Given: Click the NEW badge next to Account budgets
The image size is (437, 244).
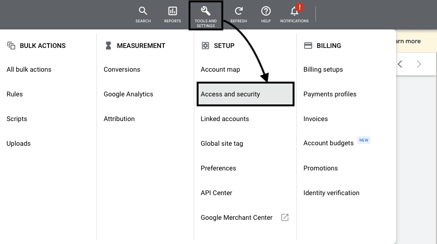Looking at the screenshot, I should [364, 140].
